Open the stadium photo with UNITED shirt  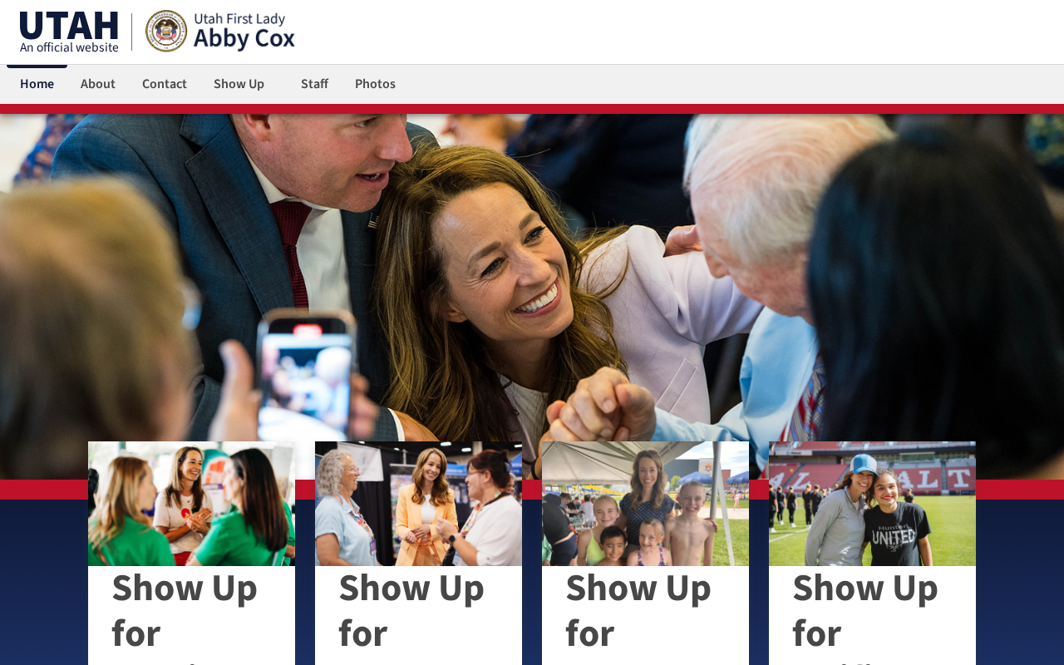point(872,504)
